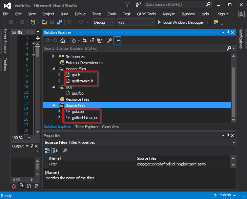
Task: Open the Server Explorer side tab
Action: tap(5, 41)
